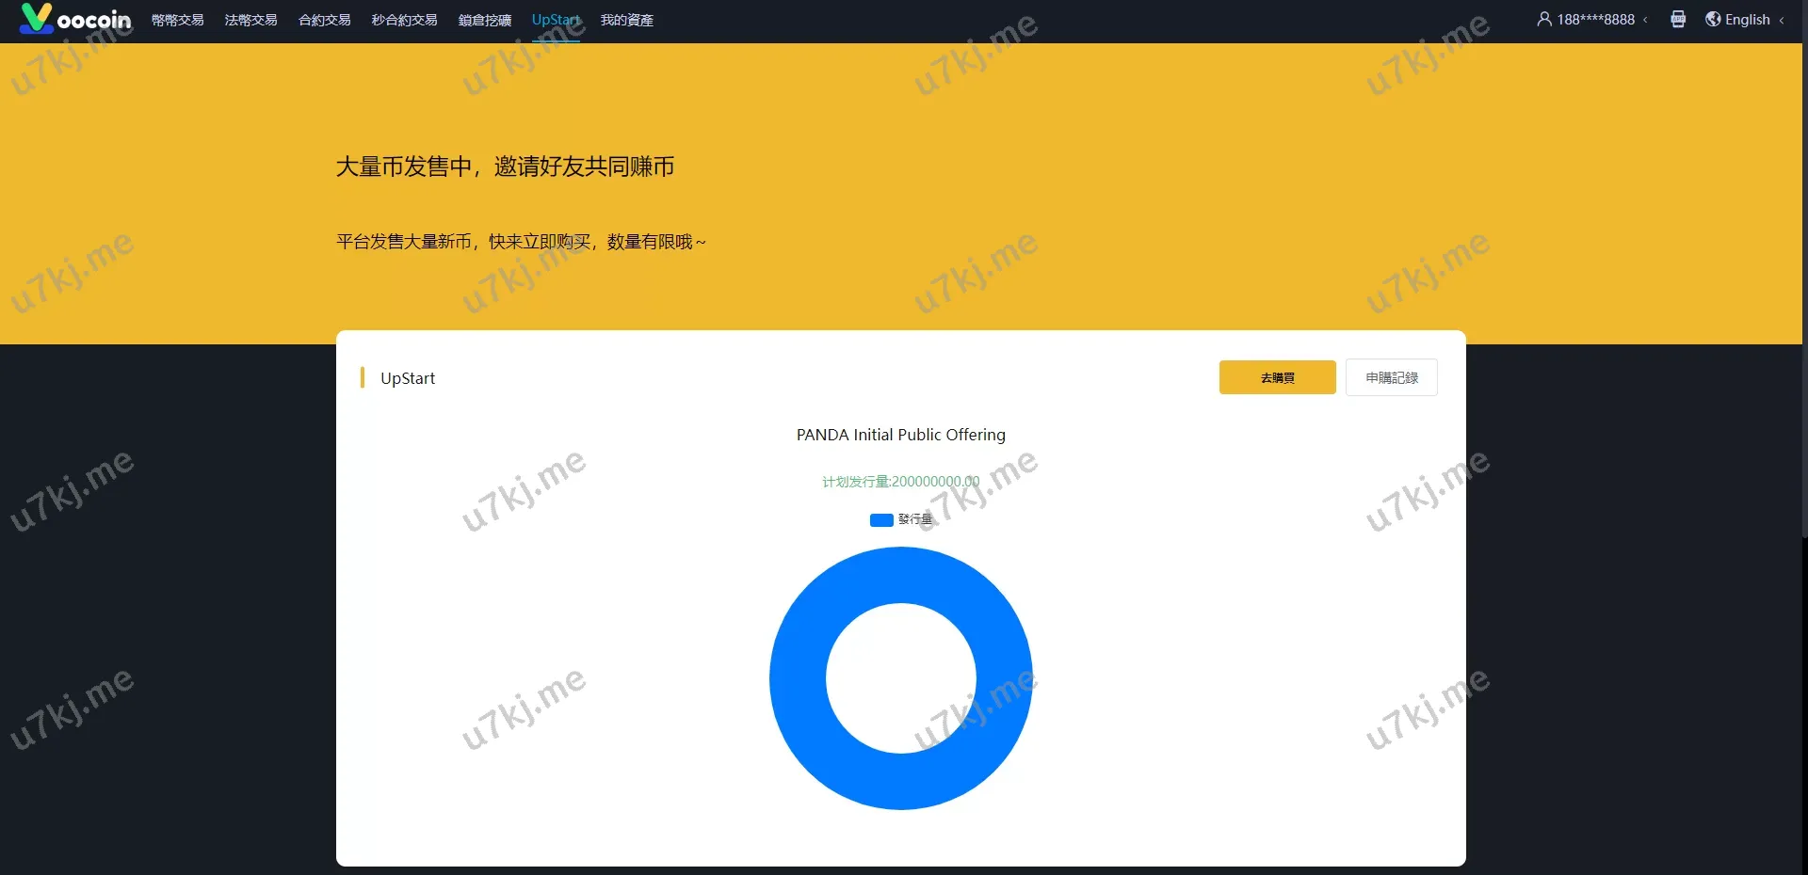Viewport: 1808px width, 875px height.
Task: Open the 秒合約交易 page
Action: point(404,20)
